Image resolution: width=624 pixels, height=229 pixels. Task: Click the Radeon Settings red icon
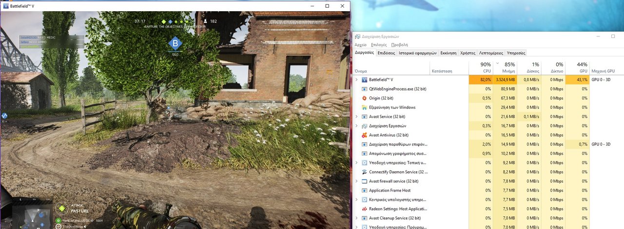(364, 209)
